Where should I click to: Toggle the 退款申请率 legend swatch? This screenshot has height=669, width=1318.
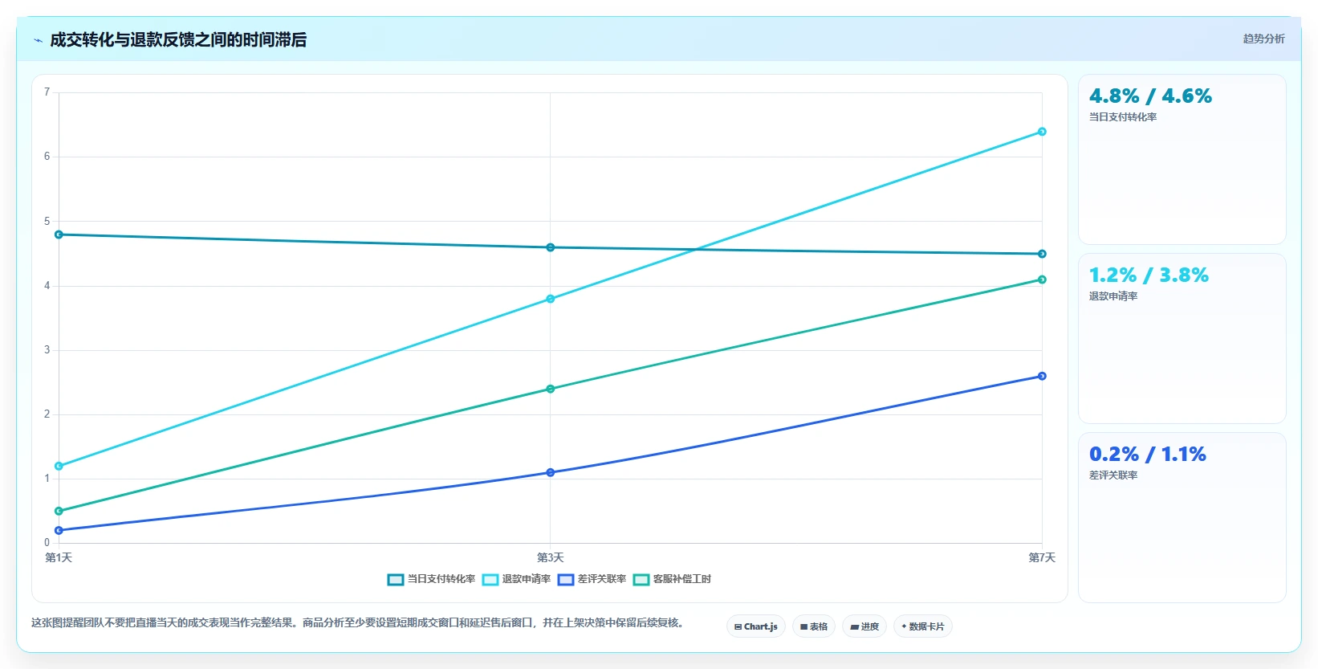(x=490, y=579)
